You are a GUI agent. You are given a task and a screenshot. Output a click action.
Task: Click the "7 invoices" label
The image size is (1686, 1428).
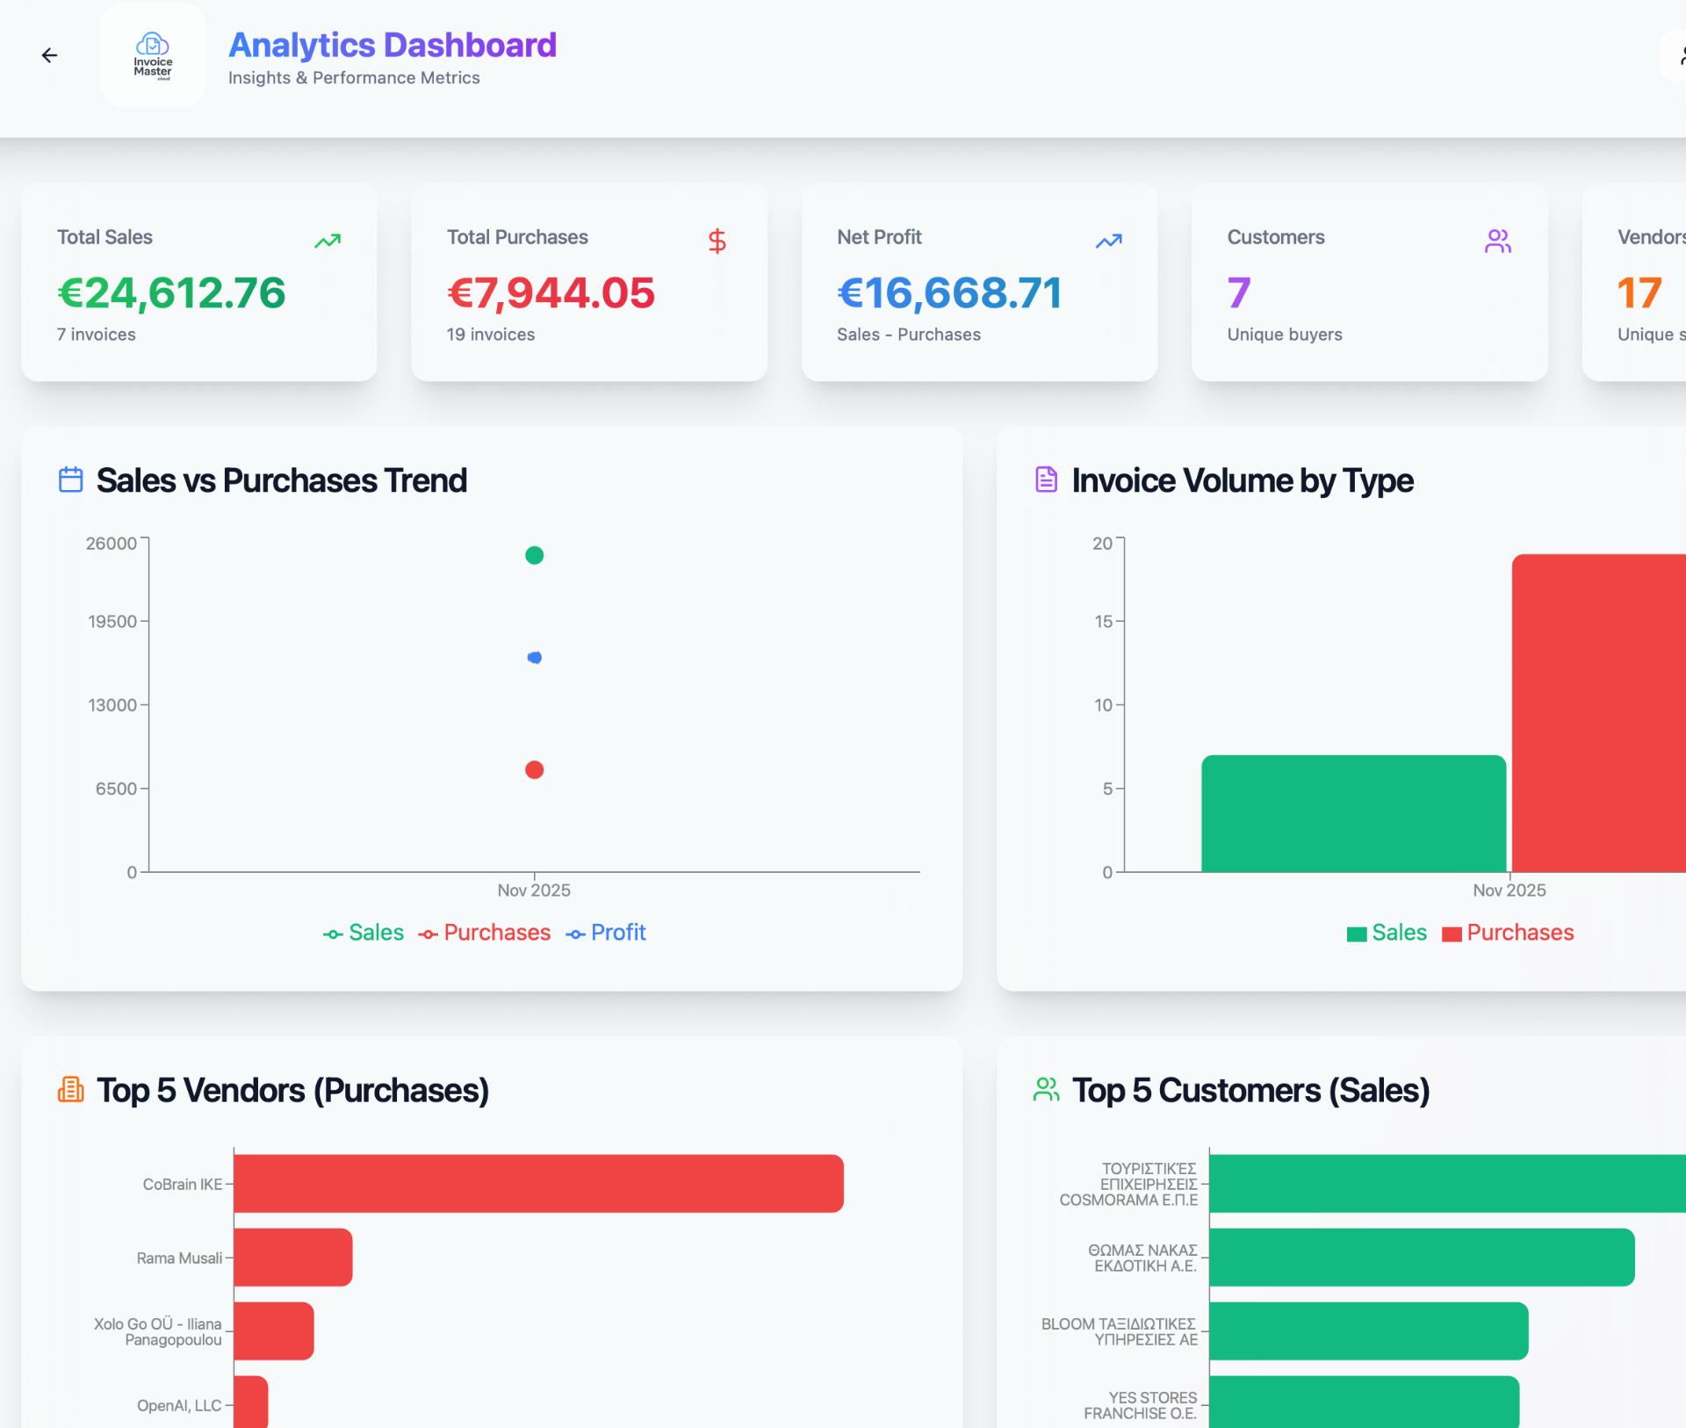97,335
